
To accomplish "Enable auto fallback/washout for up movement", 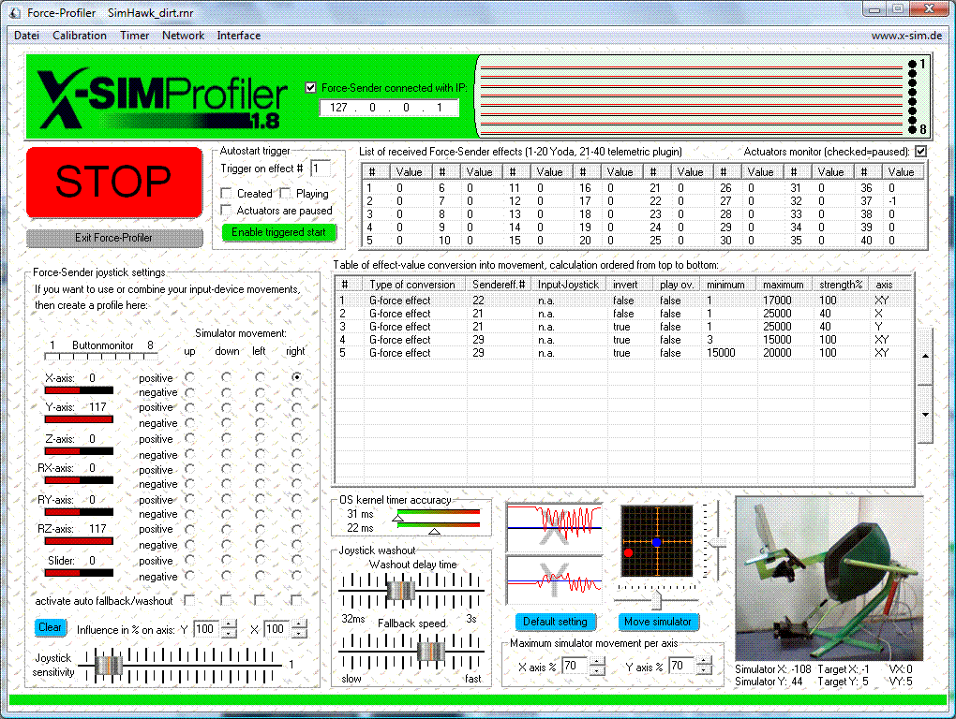I will click(189, 600).
